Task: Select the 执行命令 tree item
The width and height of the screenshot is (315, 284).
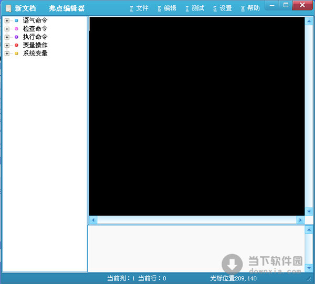Action: 35,37
